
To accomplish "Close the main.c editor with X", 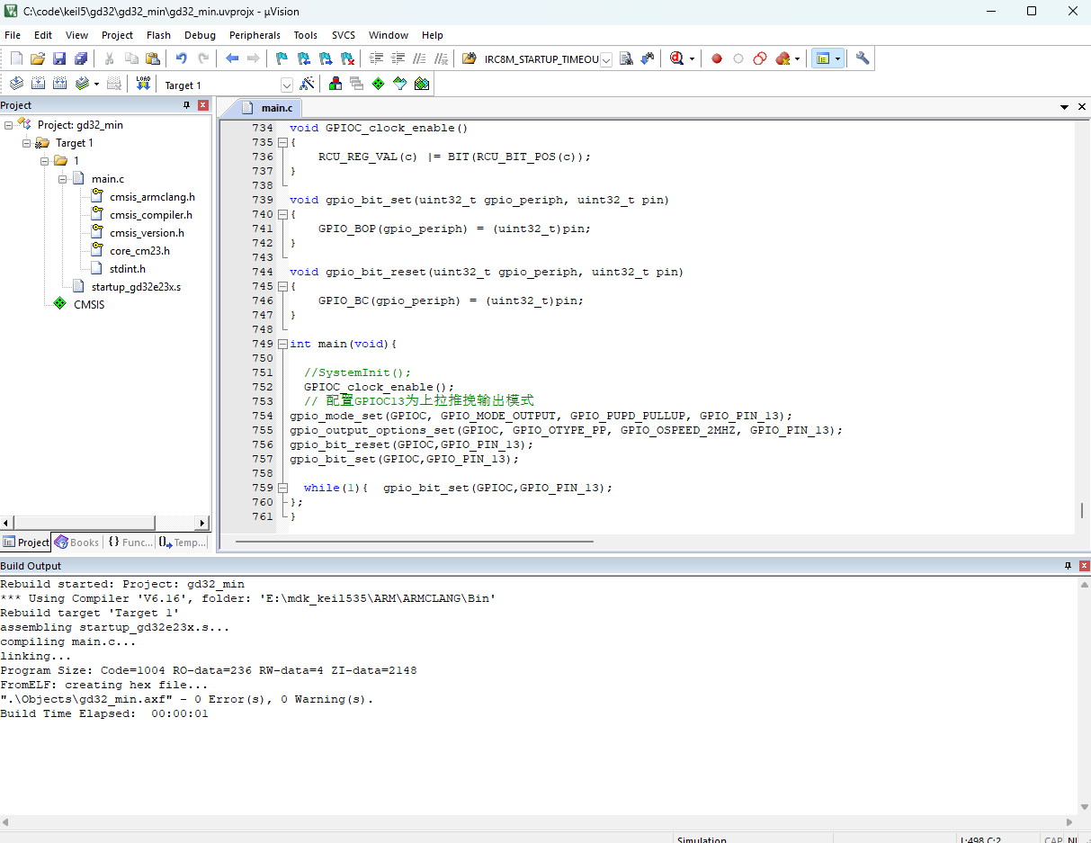I will pos(1082,107).
